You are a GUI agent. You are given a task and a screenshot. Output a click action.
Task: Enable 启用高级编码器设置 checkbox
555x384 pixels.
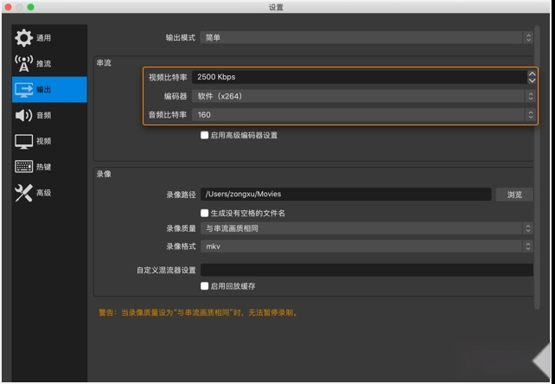pyautogui.click(x=204, y=135)
